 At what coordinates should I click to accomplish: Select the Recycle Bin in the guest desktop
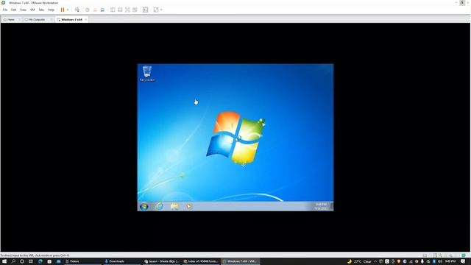(x=147, y=74)
